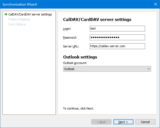Click the Login label
The width and height of the screenshot is (160, 128).
pyautogui.click(x=67, y=29)
